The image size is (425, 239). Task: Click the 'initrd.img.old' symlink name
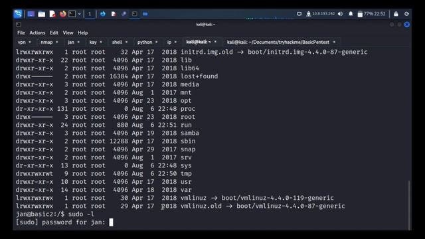pyautogui.click(x=207, y=52)
